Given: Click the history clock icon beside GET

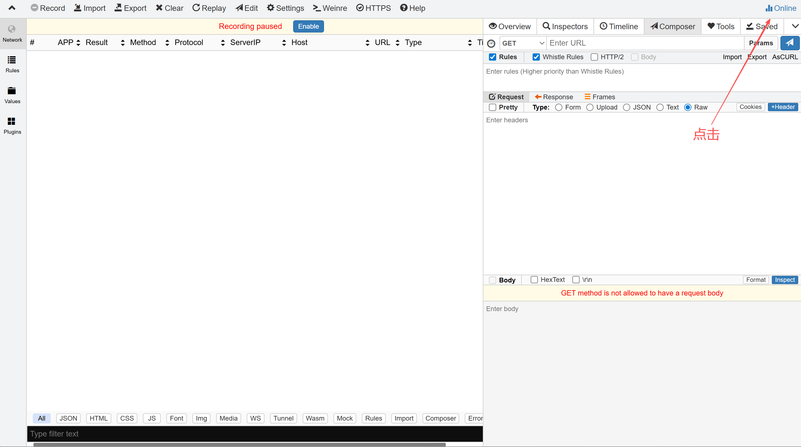Looking at the screenshot, I should tap(491, 44).
